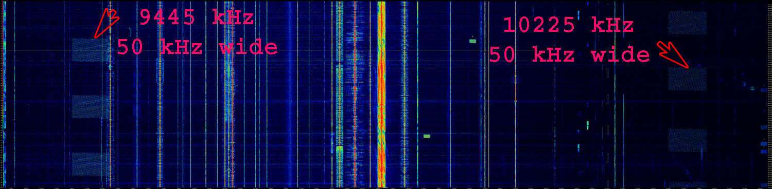
Task: Select the right "50 kHz wide" label
Action: (x=569, y=54)
